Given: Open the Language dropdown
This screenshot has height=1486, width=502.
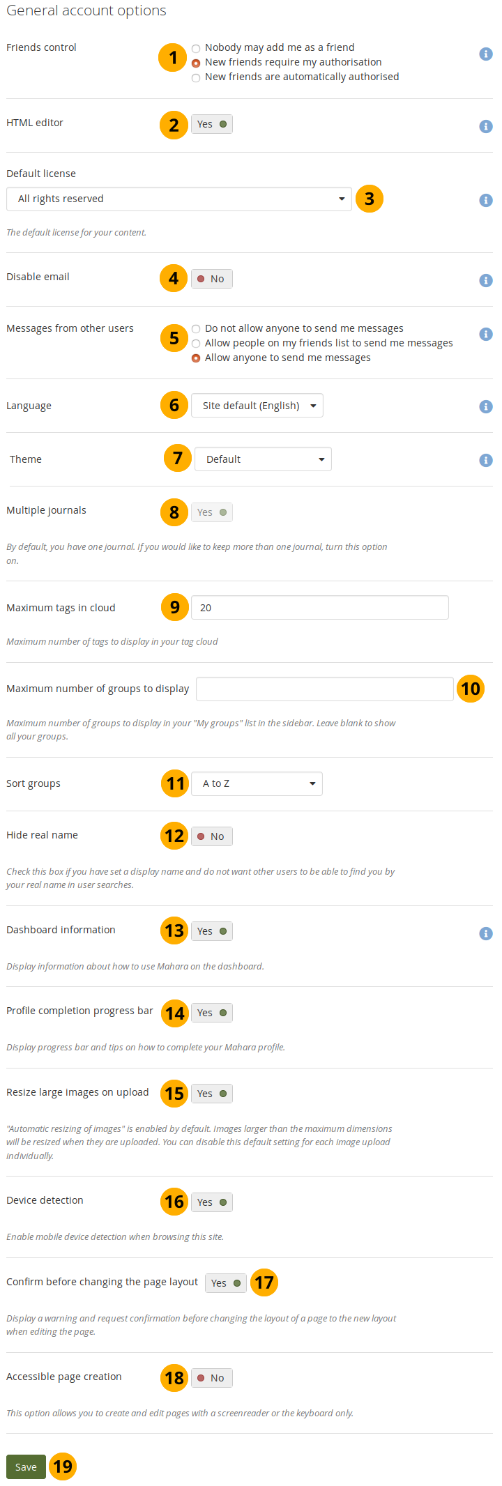Looking at the screenshot, I should (x=257, y=406).
